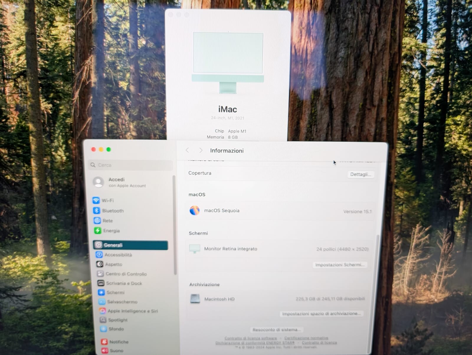This screenshot has height=355, width=472.
Task: Click Scrivania e Dock icon
Action: [101, 283]
